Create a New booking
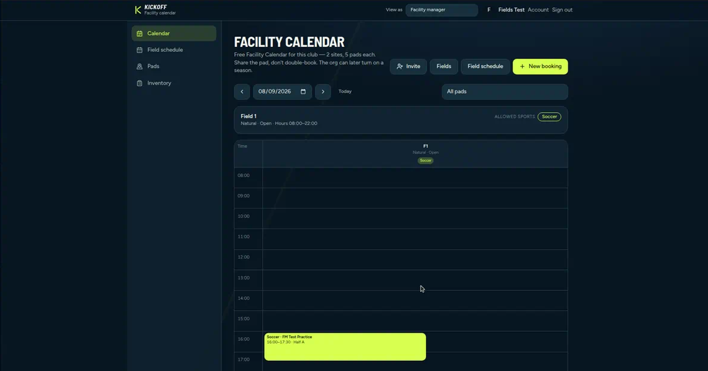Viewport: 708px width, 371px height. coord(540,66)
